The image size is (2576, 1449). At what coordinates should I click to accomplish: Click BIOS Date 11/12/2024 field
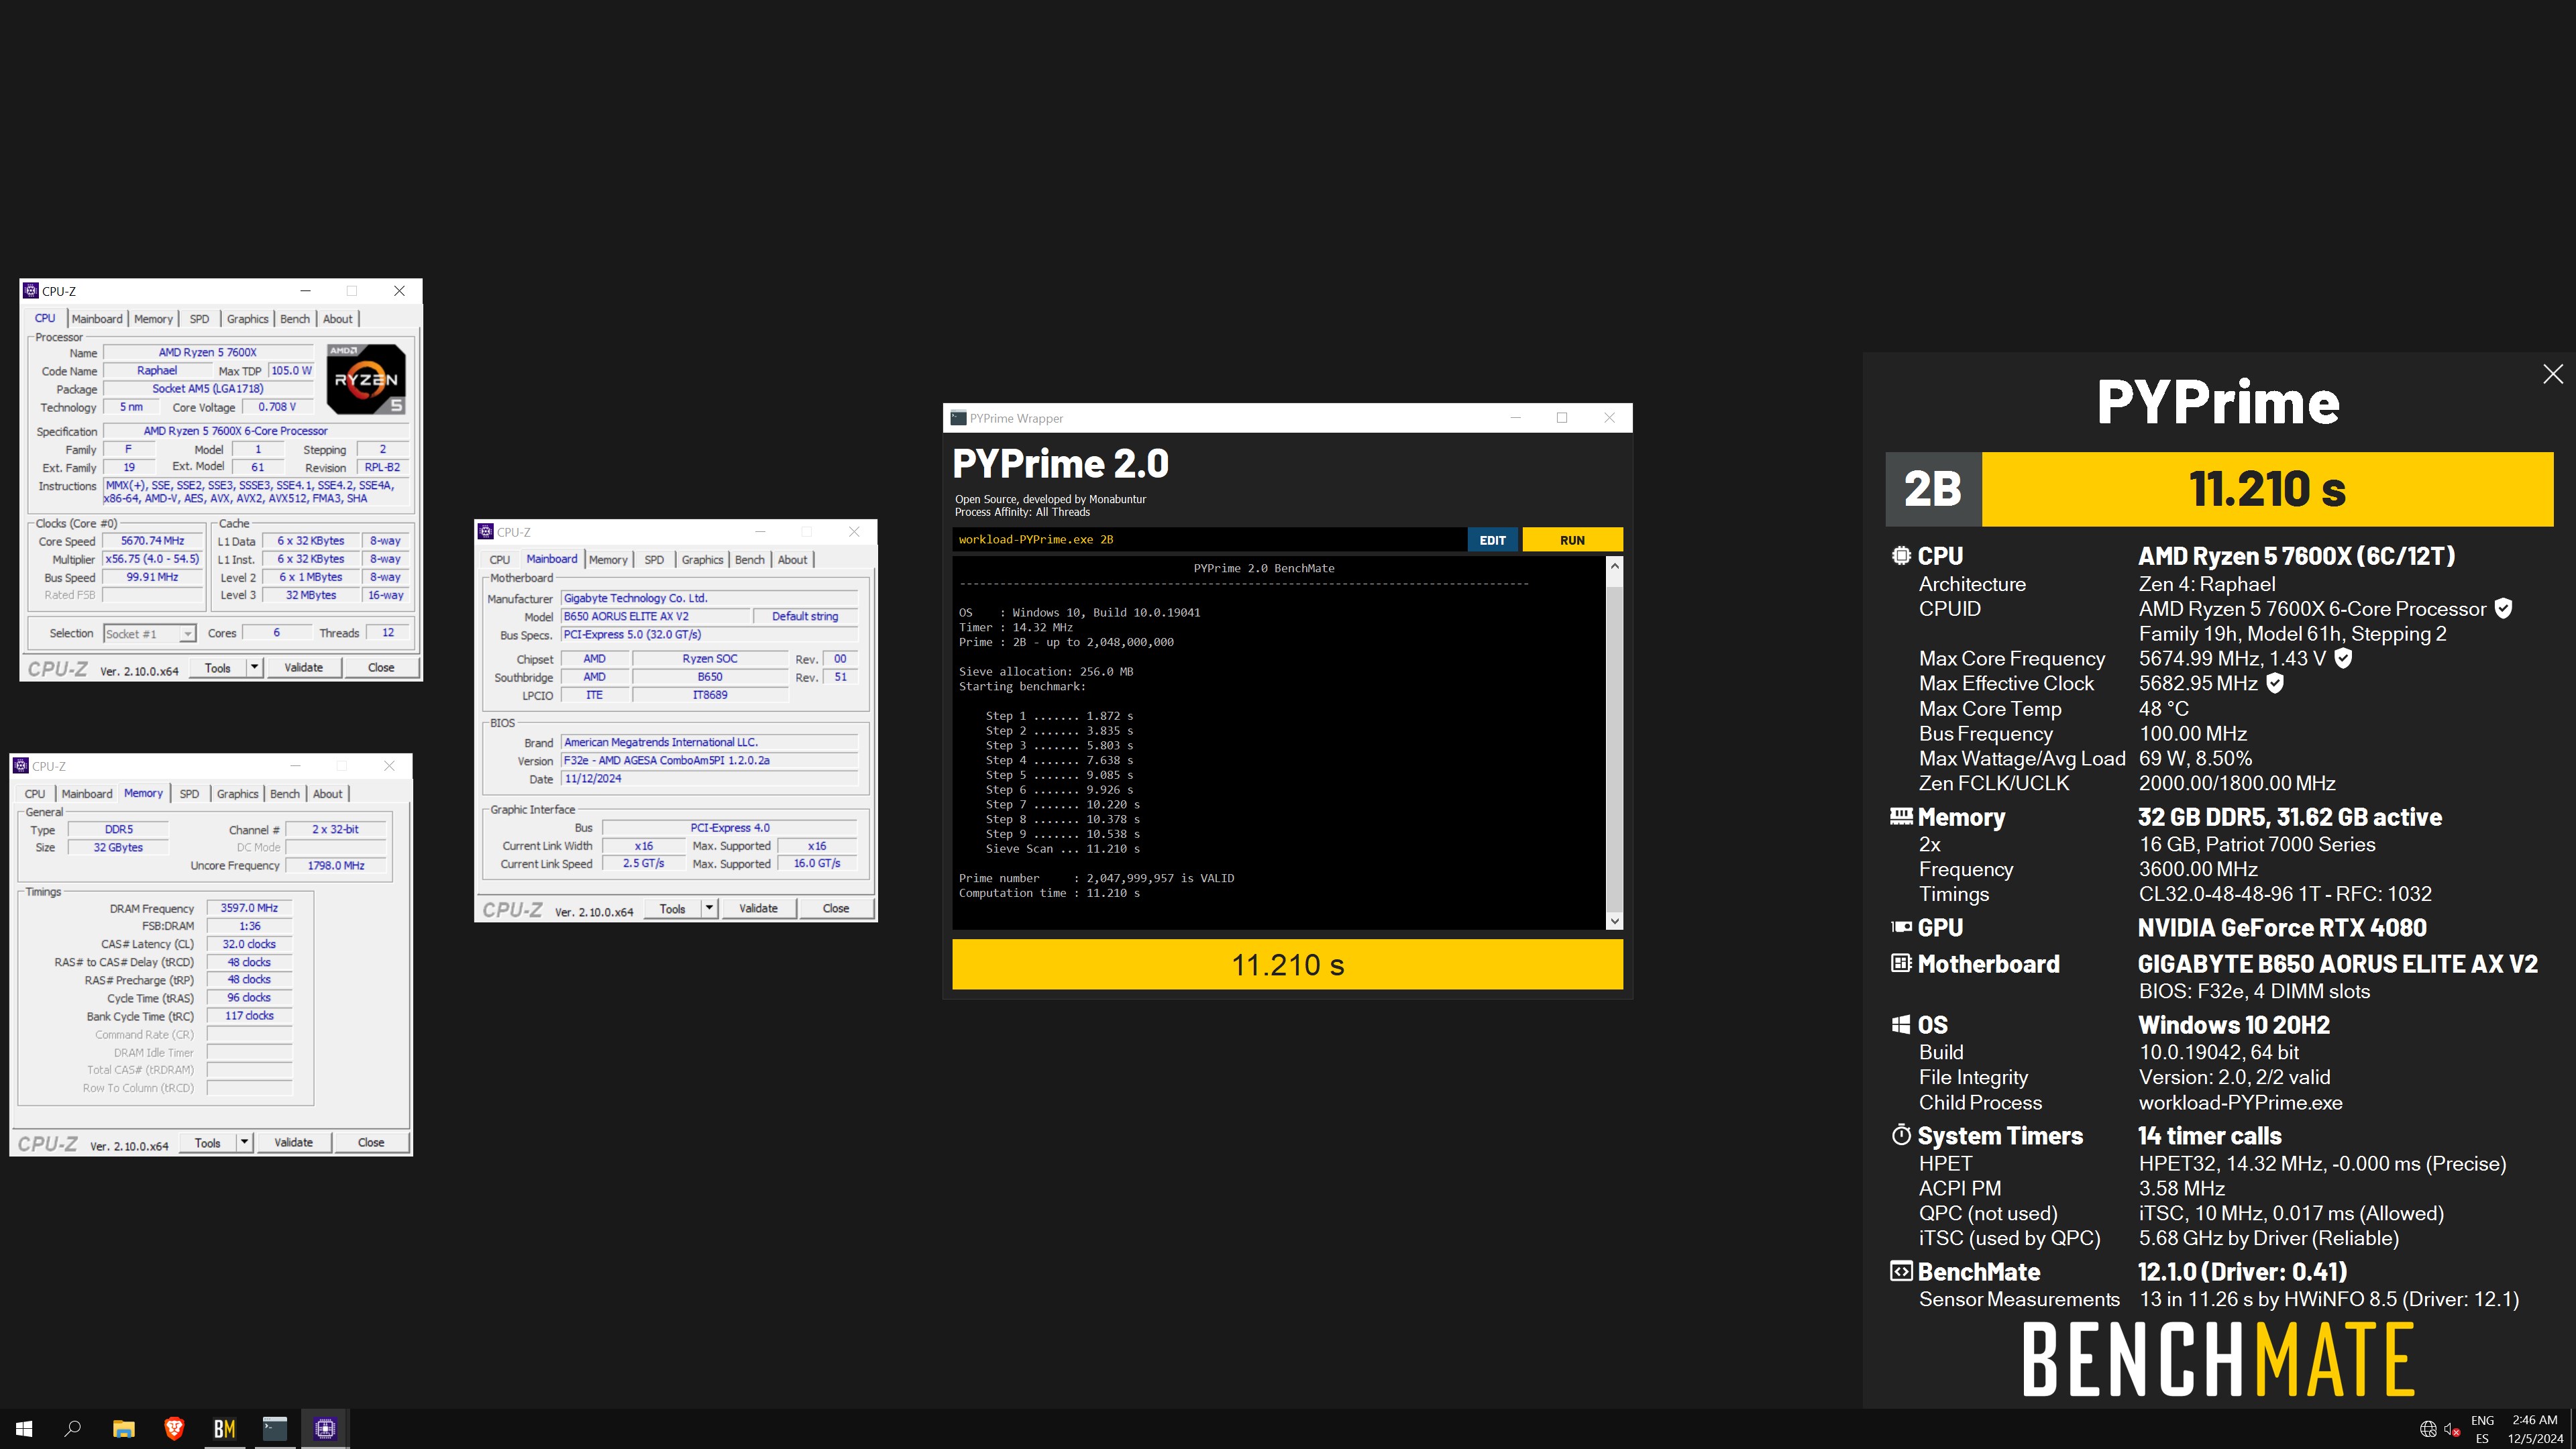pyautogui.click(x=709, y=779)
